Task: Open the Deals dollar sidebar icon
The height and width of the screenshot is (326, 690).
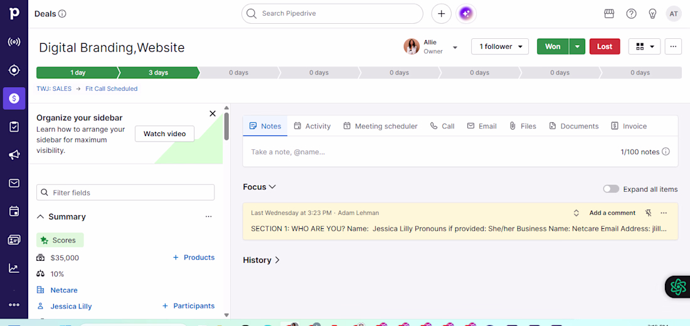Action: (14, 98)
